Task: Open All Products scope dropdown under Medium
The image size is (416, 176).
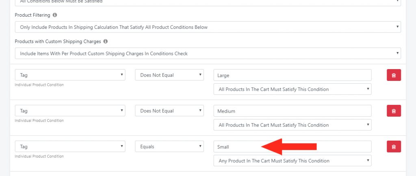Action: (x=292, y=125)
